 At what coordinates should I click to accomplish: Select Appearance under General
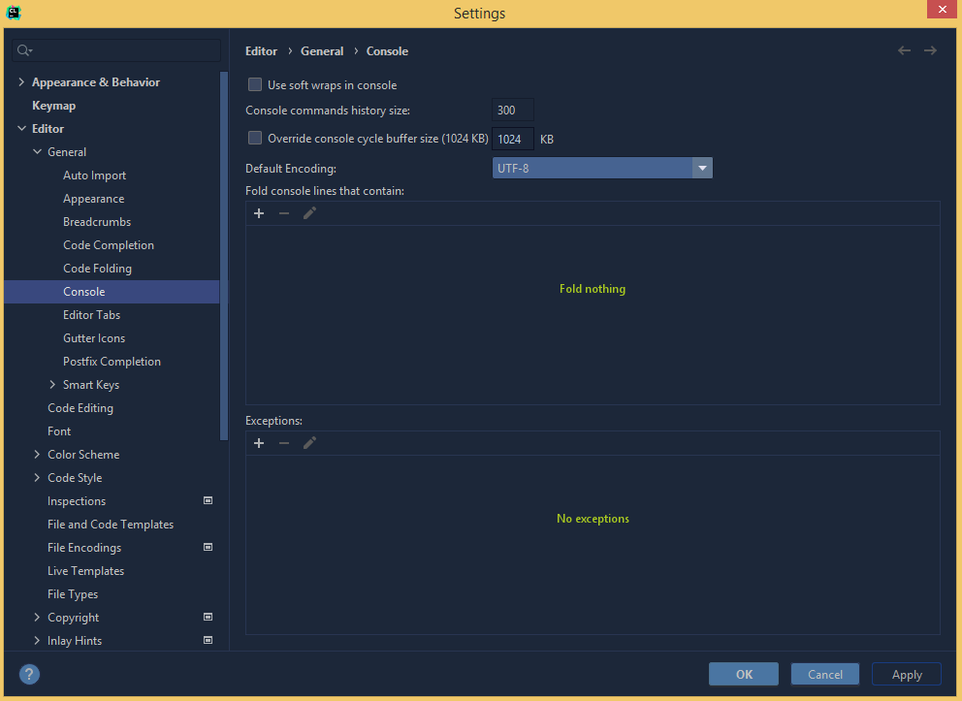(94, 199)
